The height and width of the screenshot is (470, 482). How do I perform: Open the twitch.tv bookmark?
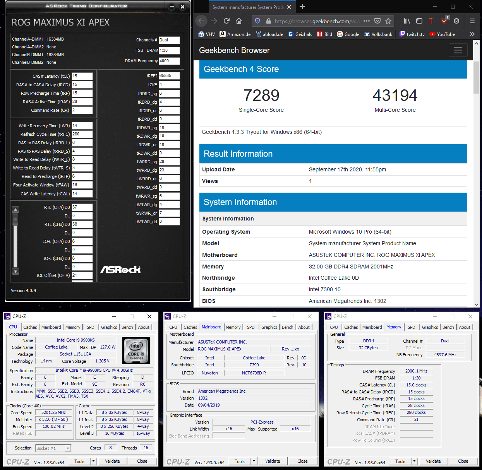(x=412, y=34)
